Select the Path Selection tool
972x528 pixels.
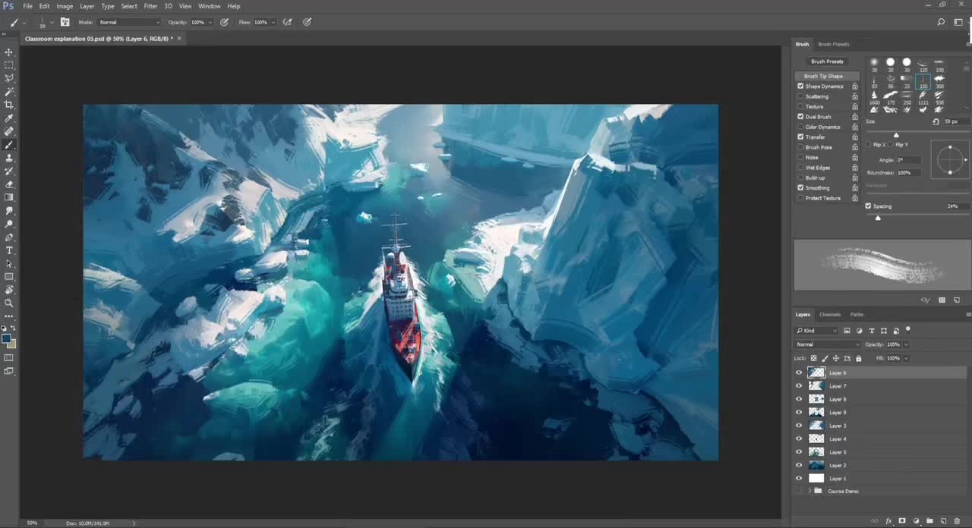(x=9, y=263)
